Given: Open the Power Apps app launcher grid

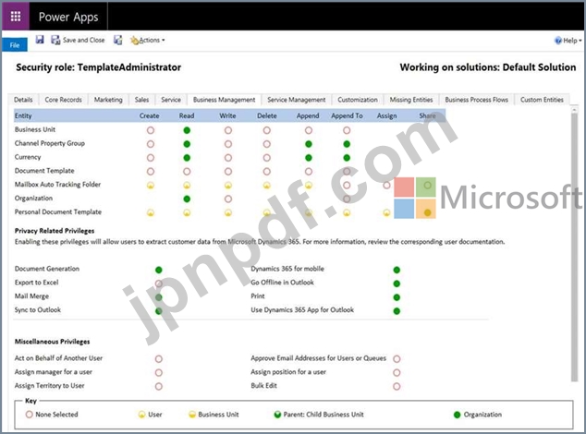Looking at the screenshot, I should tap(16, 16).
